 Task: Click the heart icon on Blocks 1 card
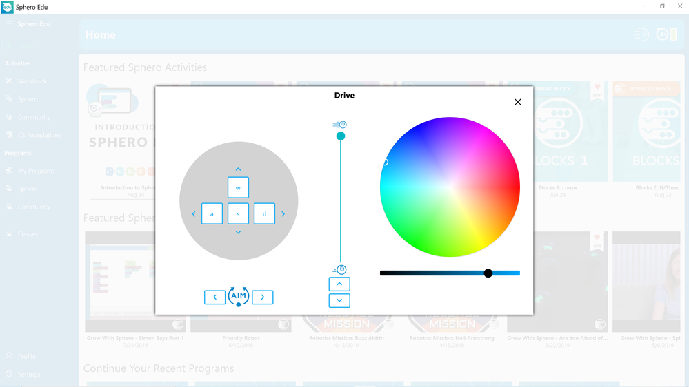tap(597, 87)
